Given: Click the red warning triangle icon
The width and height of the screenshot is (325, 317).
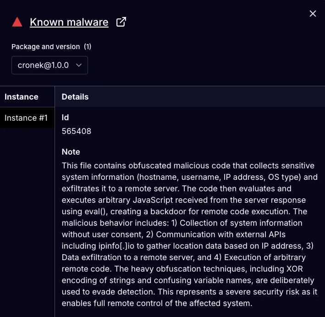Looking at the screenshot, I should pyautogui.click(x=17, y=22).
